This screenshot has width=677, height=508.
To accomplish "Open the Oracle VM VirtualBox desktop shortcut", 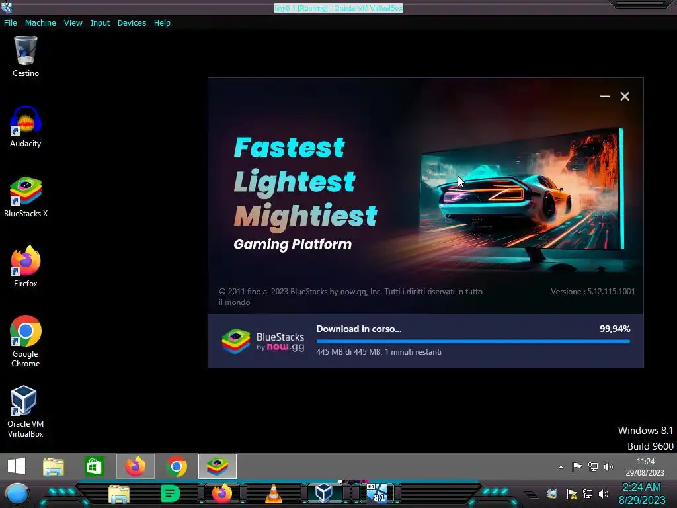I will [26, 411].
